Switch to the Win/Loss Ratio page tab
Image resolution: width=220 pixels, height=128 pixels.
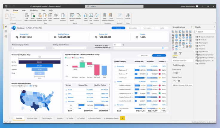pyautogui.click(x=32, y=118)
